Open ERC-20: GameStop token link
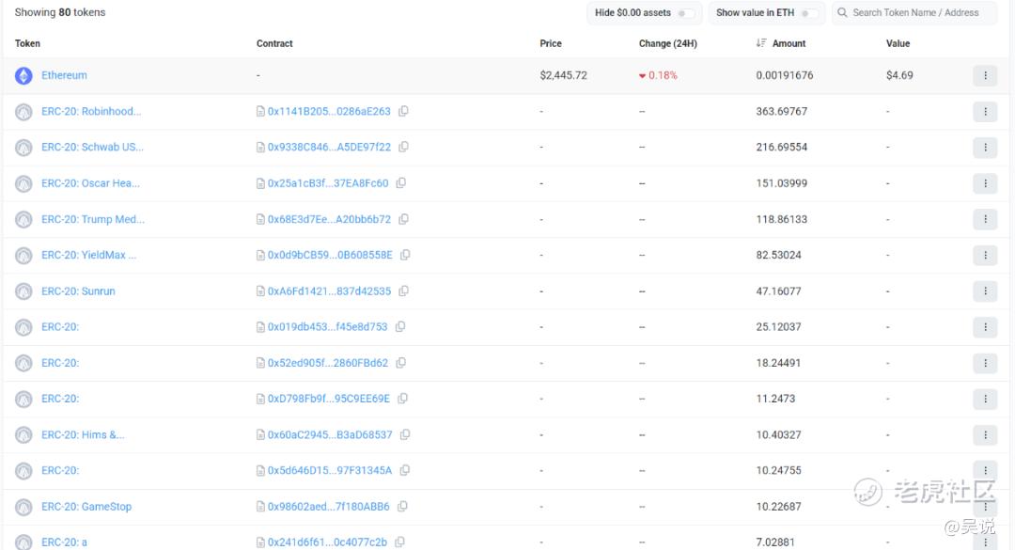Viewport: 1015px width, 550px height. pos(86,507)
